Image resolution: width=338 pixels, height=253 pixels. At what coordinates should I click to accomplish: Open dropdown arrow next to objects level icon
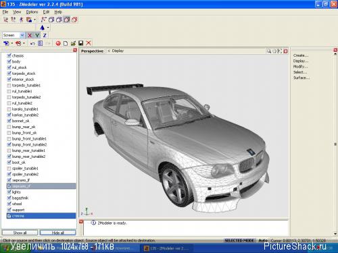click(34, 20)
